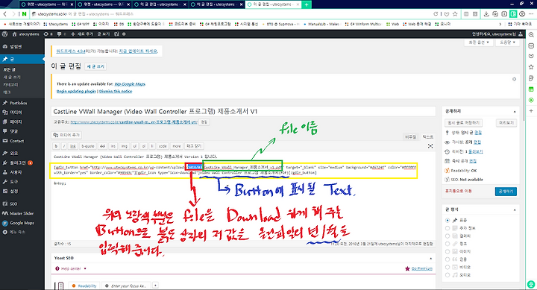Open the 외모 Appearance menu
The width and height of the screenshot is (537, 290).
pos(13,153)
